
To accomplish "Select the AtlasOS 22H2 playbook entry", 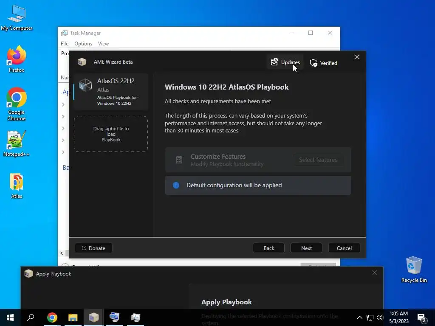I will pyautogui.click(x=111, y=92).
